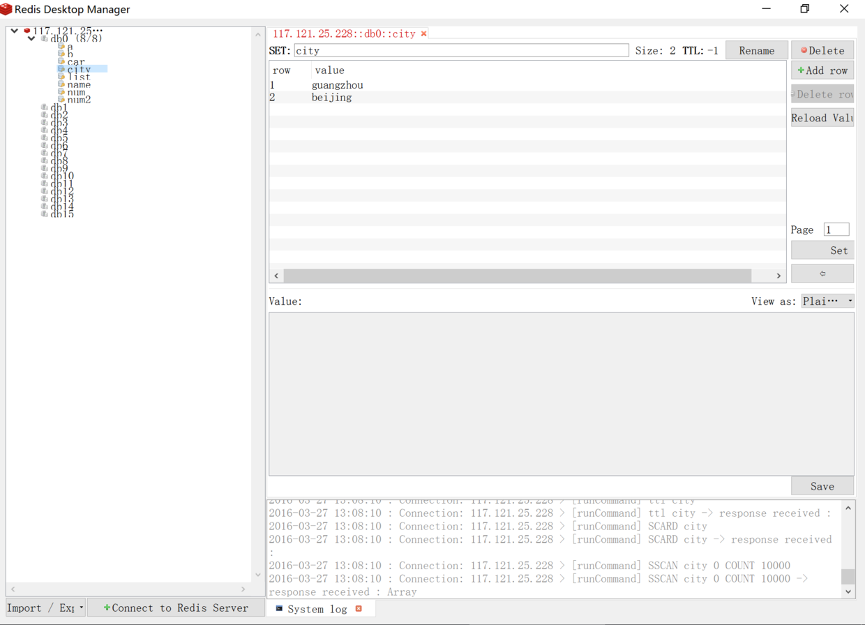Click the table's horizontal scrollbar
Viewport: 865px width, 625px height.
517,276
